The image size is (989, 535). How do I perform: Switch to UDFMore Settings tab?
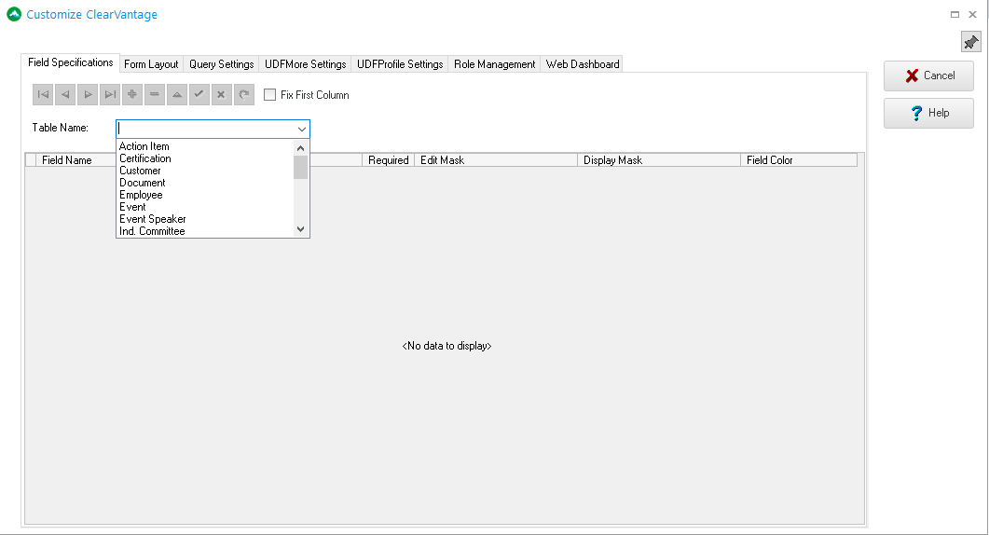tap(306, 63)
